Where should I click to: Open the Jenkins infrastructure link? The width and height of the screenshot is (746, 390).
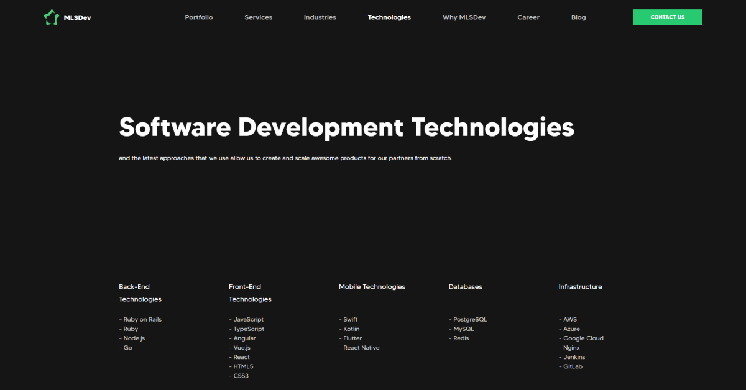[x=574, y=356]
